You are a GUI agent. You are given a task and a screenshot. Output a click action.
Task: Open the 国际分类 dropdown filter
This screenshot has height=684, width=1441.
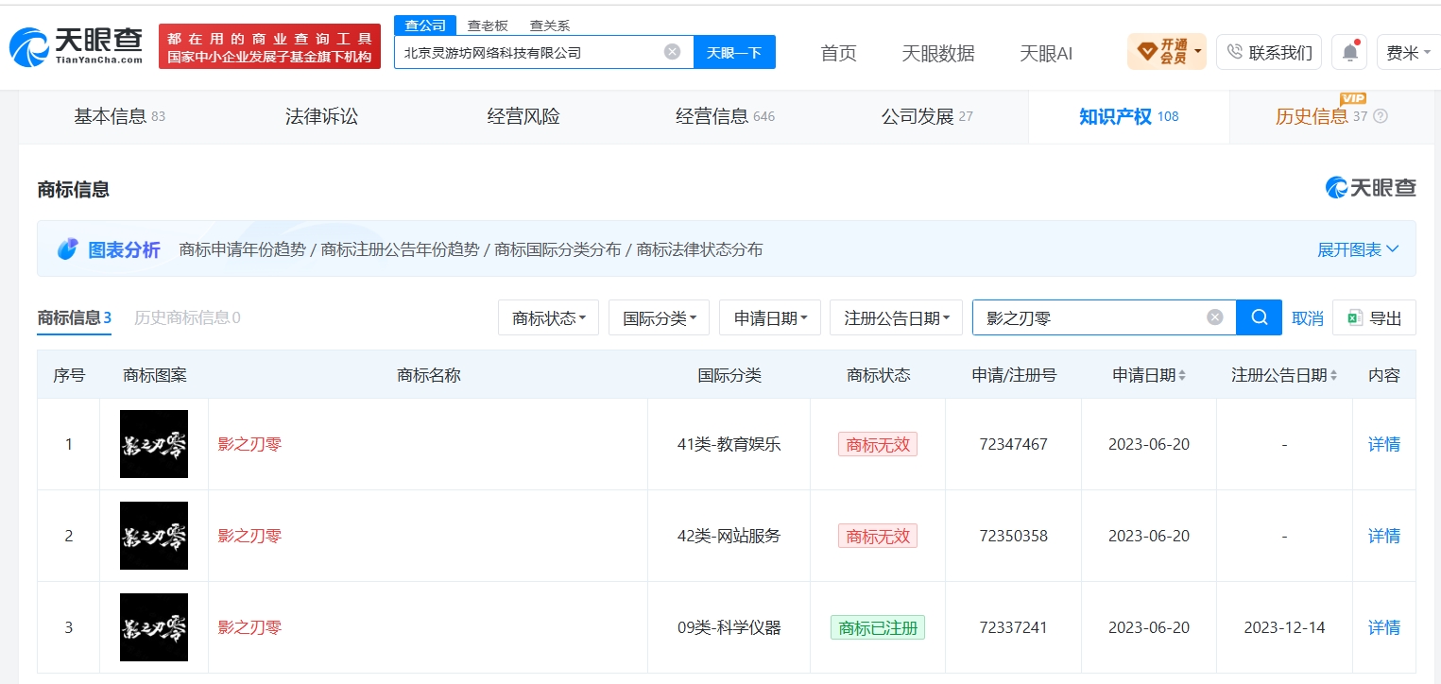tap(659, 317)
